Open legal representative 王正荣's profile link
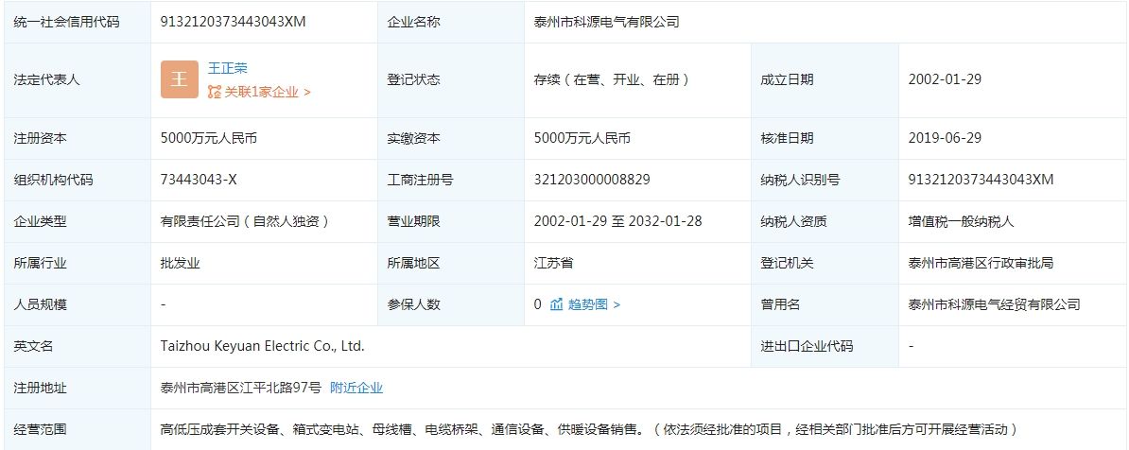The image size is (1129, 450). click(x=228, y=68)
